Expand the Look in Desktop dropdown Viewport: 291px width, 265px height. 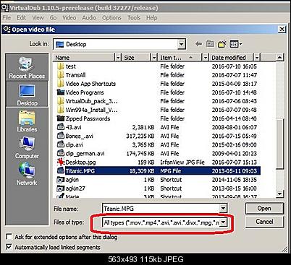[181, 44]
